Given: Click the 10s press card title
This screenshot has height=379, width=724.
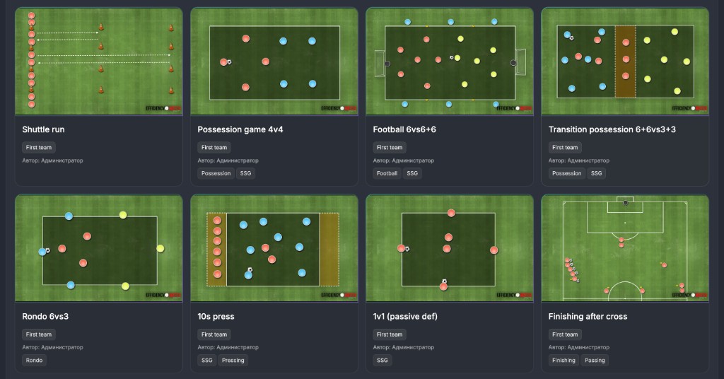Looking at the screenshot, I should [216, 317].
